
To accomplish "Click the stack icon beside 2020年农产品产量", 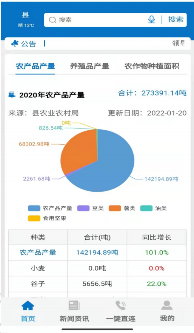I will pos(12,94).
